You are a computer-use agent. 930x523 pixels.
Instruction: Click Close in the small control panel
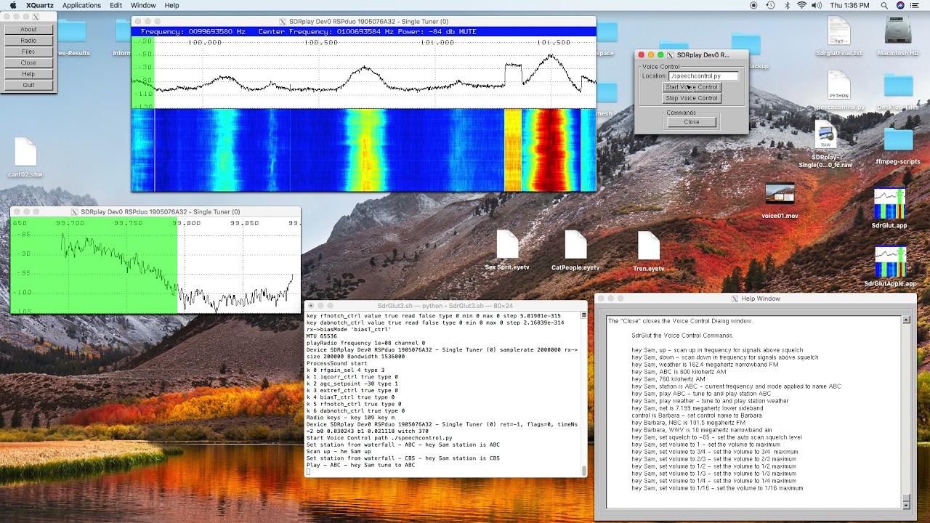coord(28,62)
